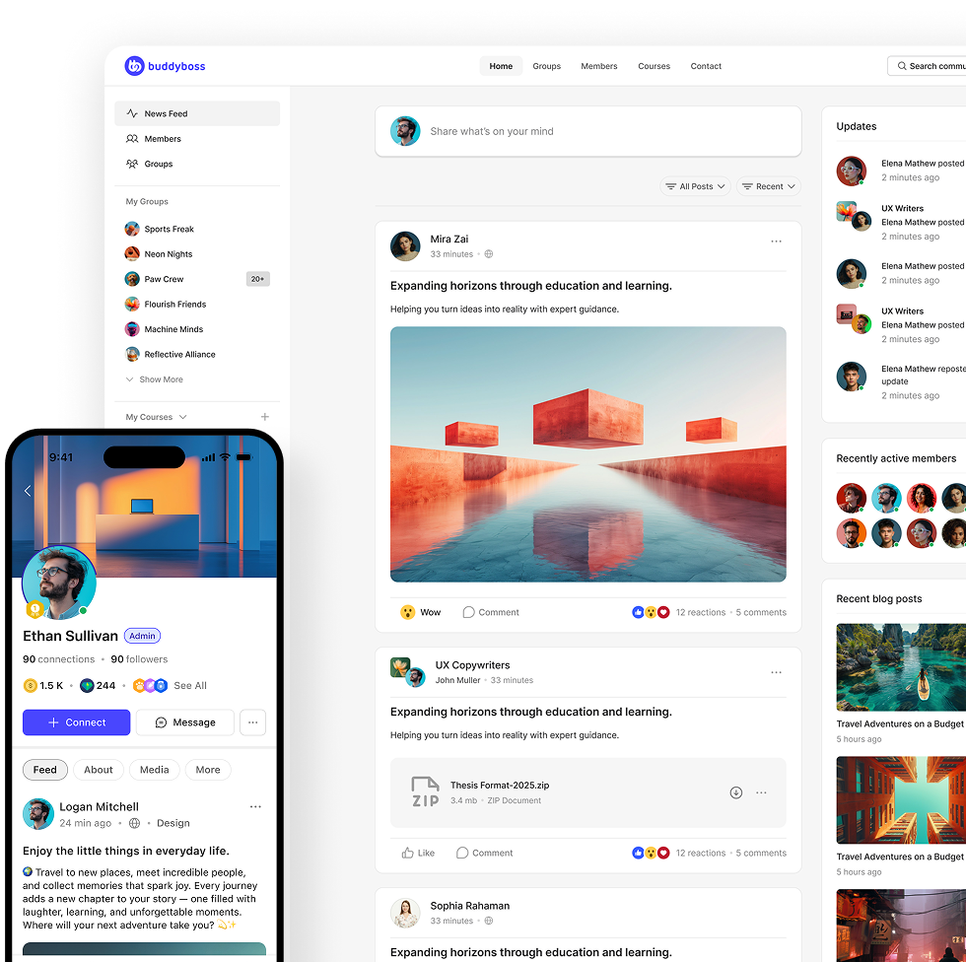Select the More tab on phone
The height and width of the screenshot is (962, 966).
click(208, 770)
